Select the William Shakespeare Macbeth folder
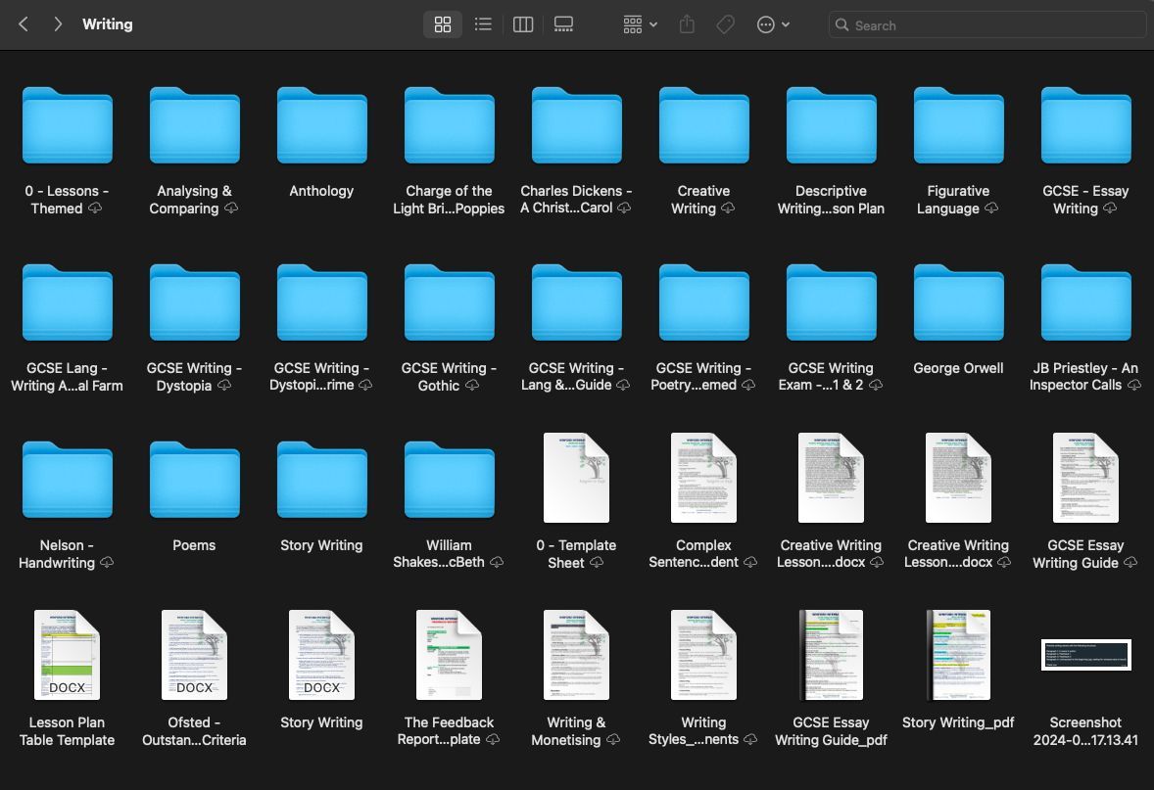The image size is (1154, 790). click(x=449, y=480)
